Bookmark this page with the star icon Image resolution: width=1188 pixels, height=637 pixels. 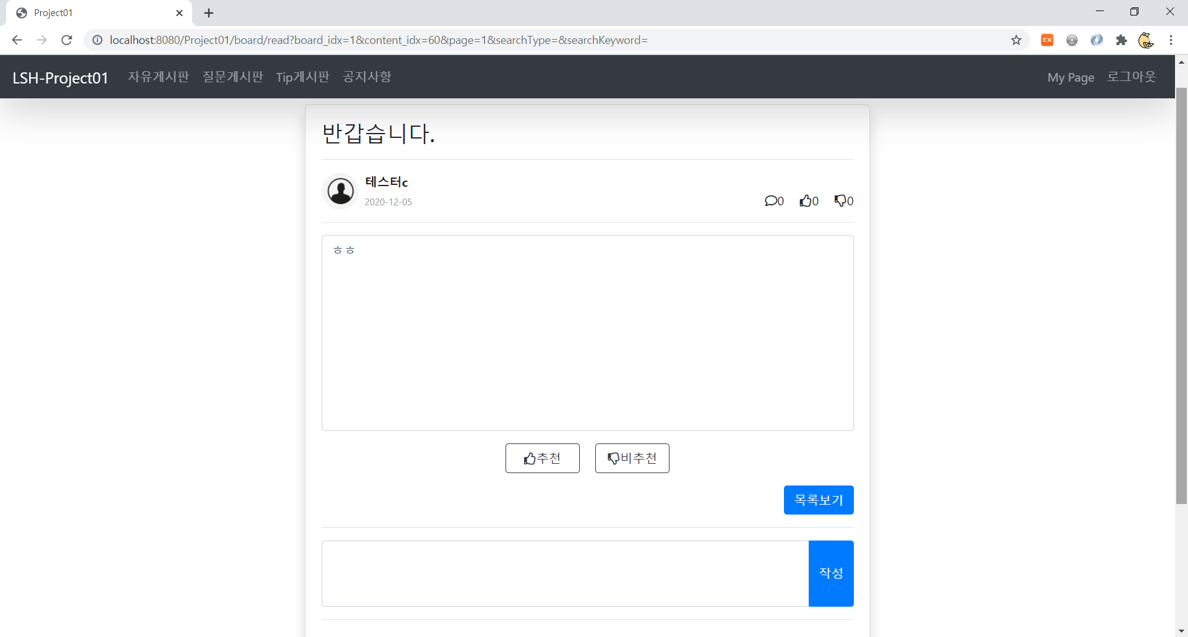click(1016, 40)
